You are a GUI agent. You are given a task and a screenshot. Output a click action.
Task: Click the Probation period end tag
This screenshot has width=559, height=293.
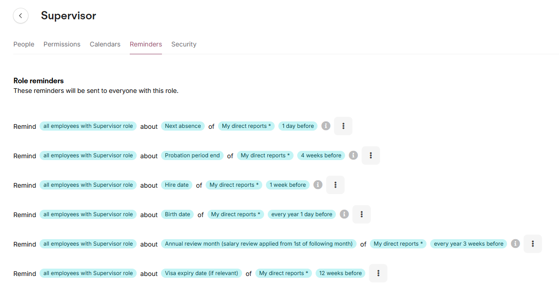coord(192,155)
